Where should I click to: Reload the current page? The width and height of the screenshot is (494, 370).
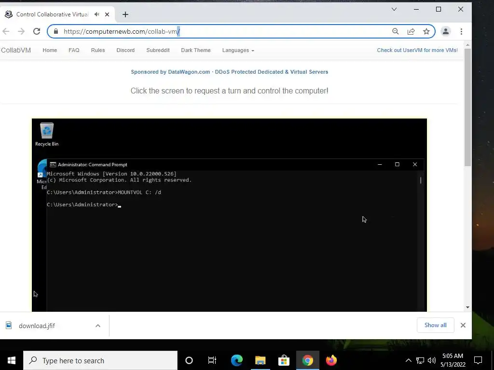[x=37, y=31]
